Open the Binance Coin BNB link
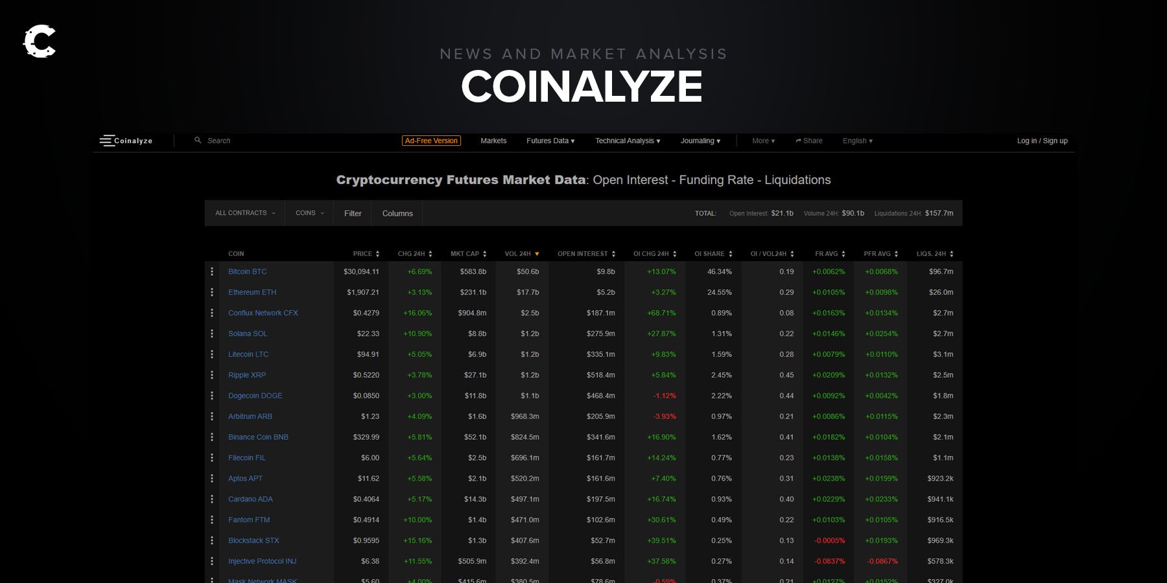Viewport: 1167px width, 583px height. [x=259, y=437]
